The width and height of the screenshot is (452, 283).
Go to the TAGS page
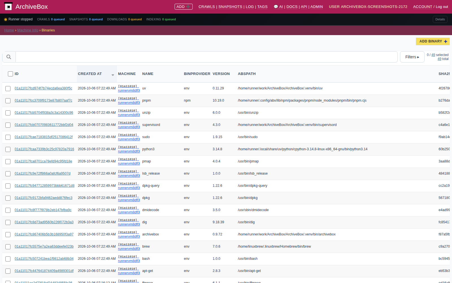(x=262, y=7)
